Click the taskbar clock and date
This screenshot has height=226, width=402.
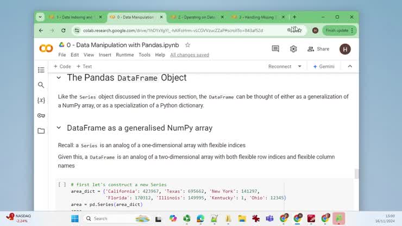[x=385, y=218]
